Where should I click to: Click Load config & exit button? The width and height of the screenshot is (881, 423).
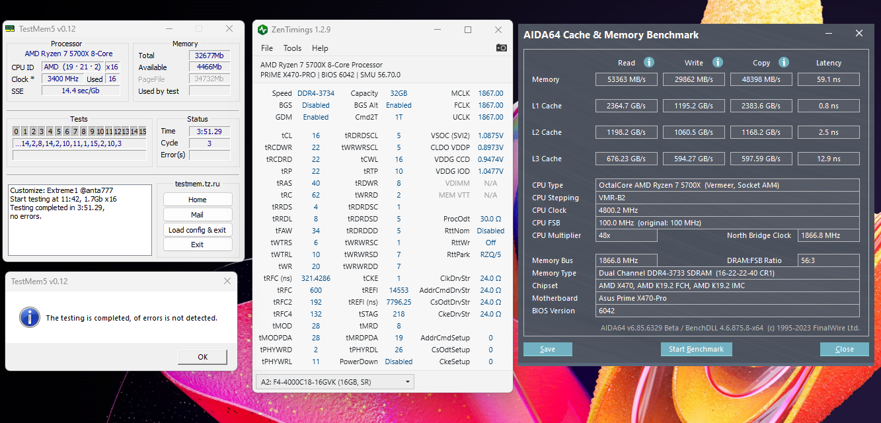(198, 230)
